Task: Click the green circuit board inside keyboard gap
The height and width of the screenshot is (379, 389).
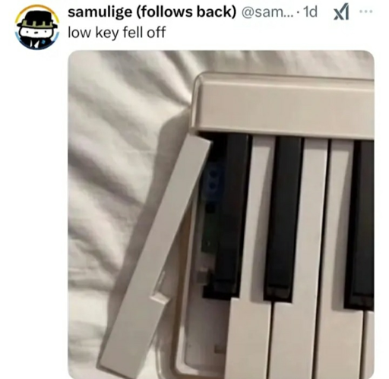Action: (x=207, y=241)
